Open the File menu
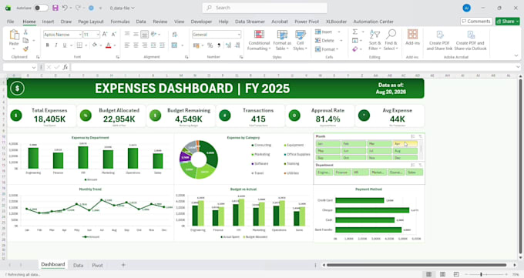Screen dimensions: 524x278 [11, 22]
